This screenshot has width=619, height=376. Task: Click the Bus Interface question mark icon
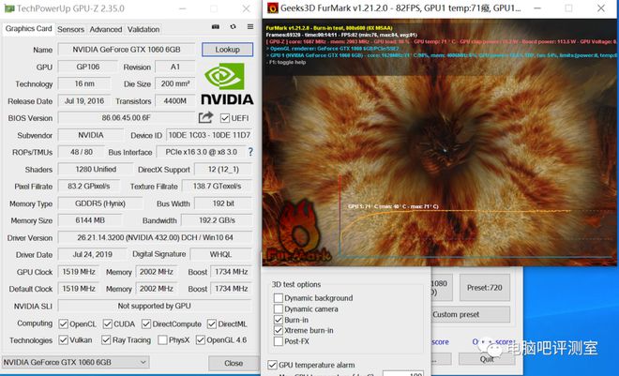point(250,152)
